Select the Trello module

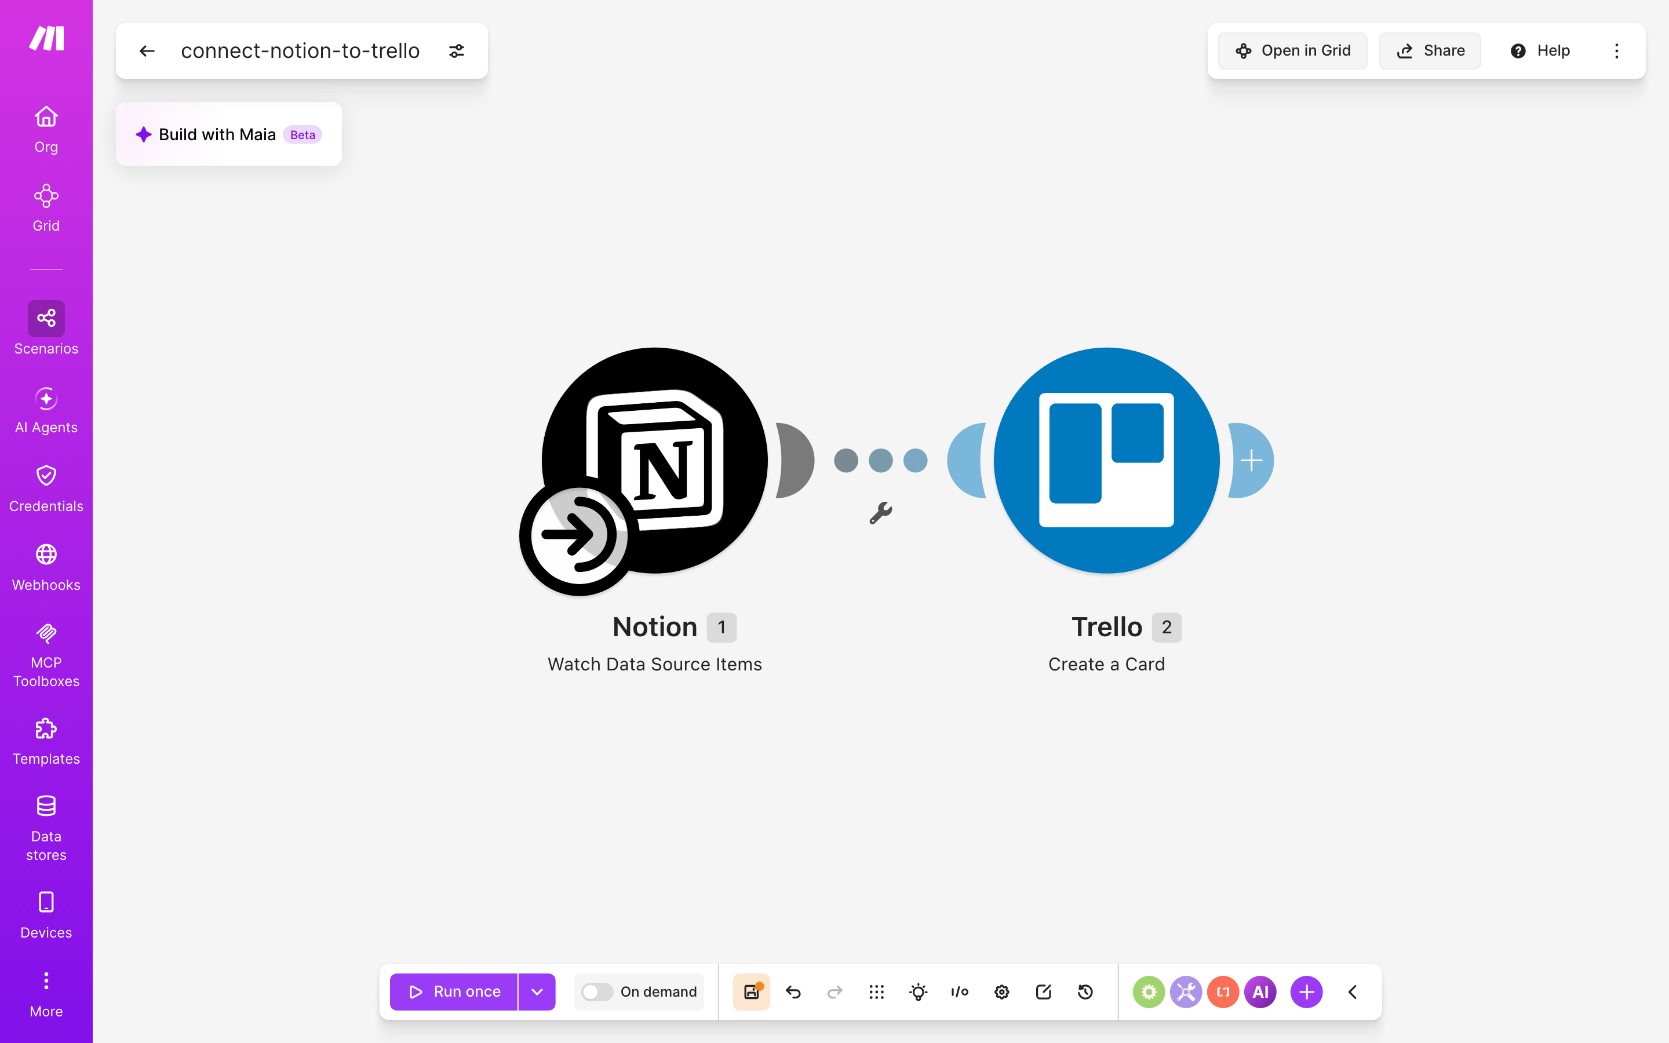coord(1106,461)
